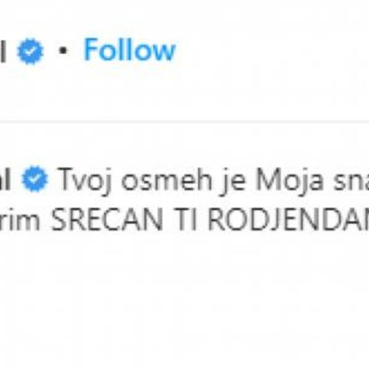The image size is (369, 369).
Task: Click the dot separator before Follow
Action: (x=61, y=52)
